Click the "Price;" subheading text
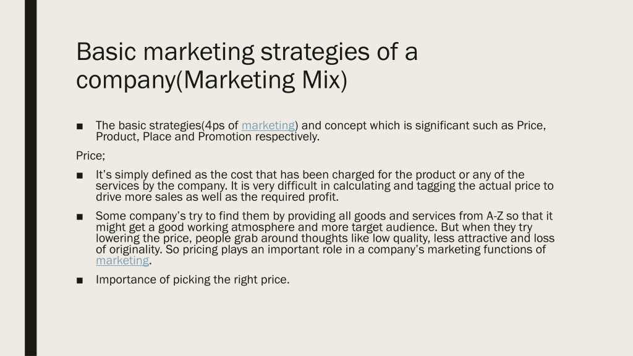Image resolution: width=633 pixels, height=356 pixels. 90,156
